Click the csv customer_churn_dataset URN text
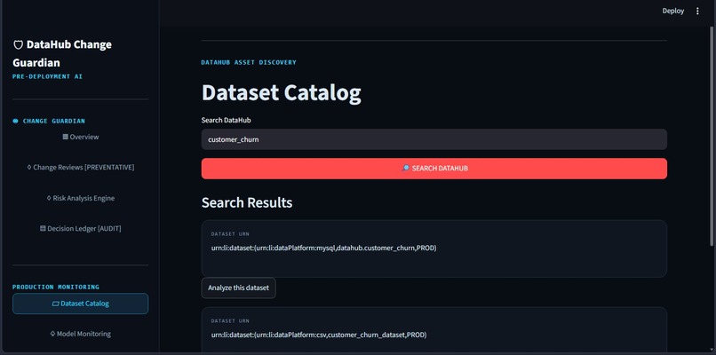The height and width of the screenshot is (355, 716). [319, 335]
